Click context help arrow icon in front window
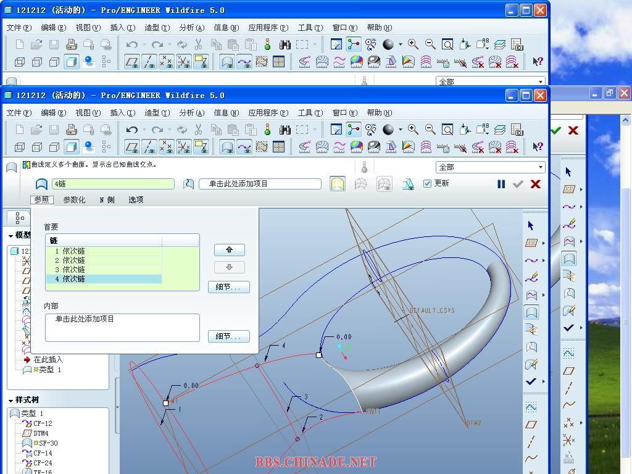Viewport: 632px width, 474px height. click(x=538, y=146)
